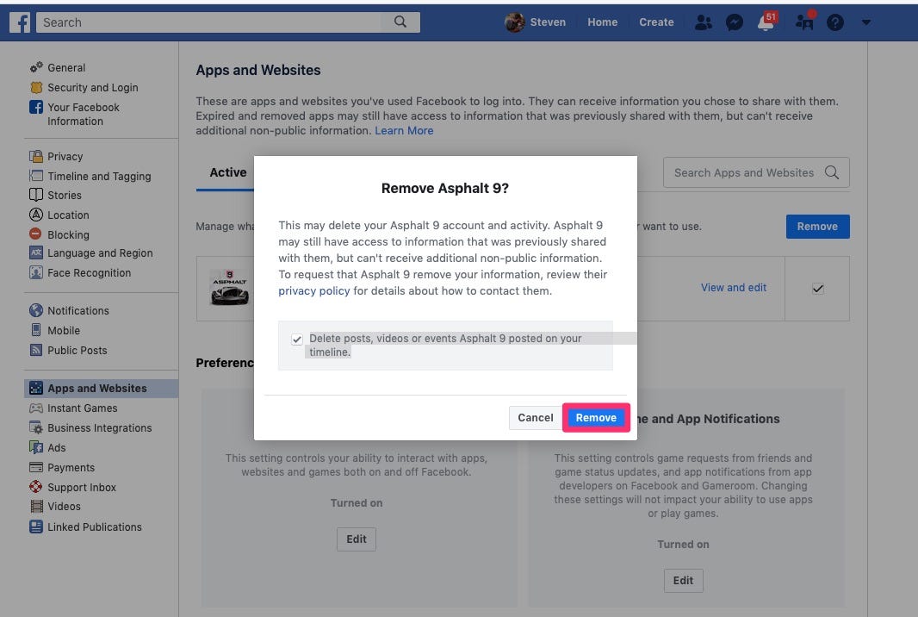Image resolution: width=918 pixels, height=617 pixels.
Task: Click the Mobile phone icon
Action: pyautogui.click(x=36, y=330)
